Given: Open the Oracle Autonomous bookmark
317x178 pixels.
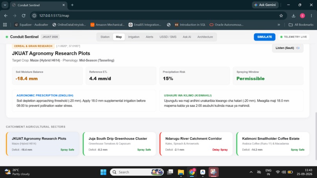Looking at the screenshot, I should coord(227,25).
